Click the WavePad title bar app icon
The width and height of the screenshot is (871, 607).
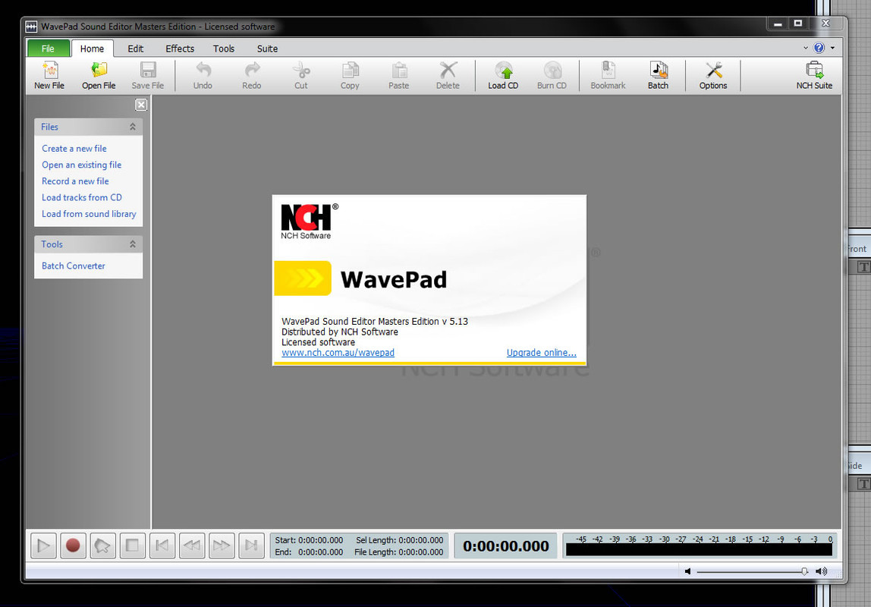pyautogui.click(x=32, y=27)
